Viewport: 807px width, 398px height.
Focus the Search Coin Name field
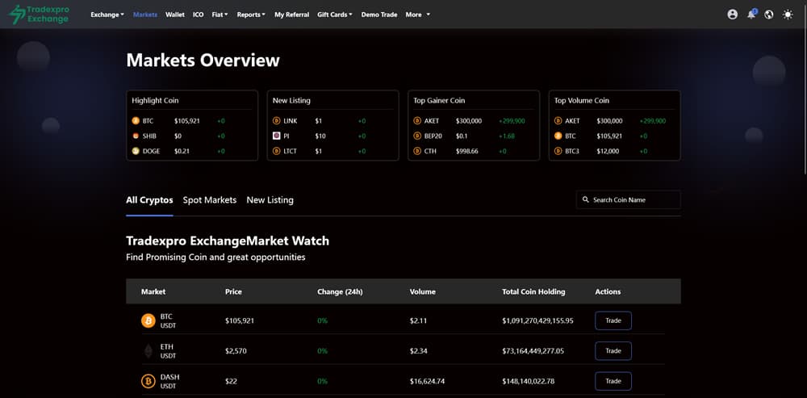click(x=629, y=199)
